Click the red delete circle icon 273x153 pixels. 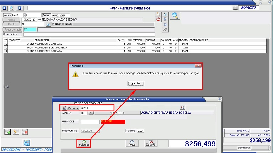coord(158,20)
